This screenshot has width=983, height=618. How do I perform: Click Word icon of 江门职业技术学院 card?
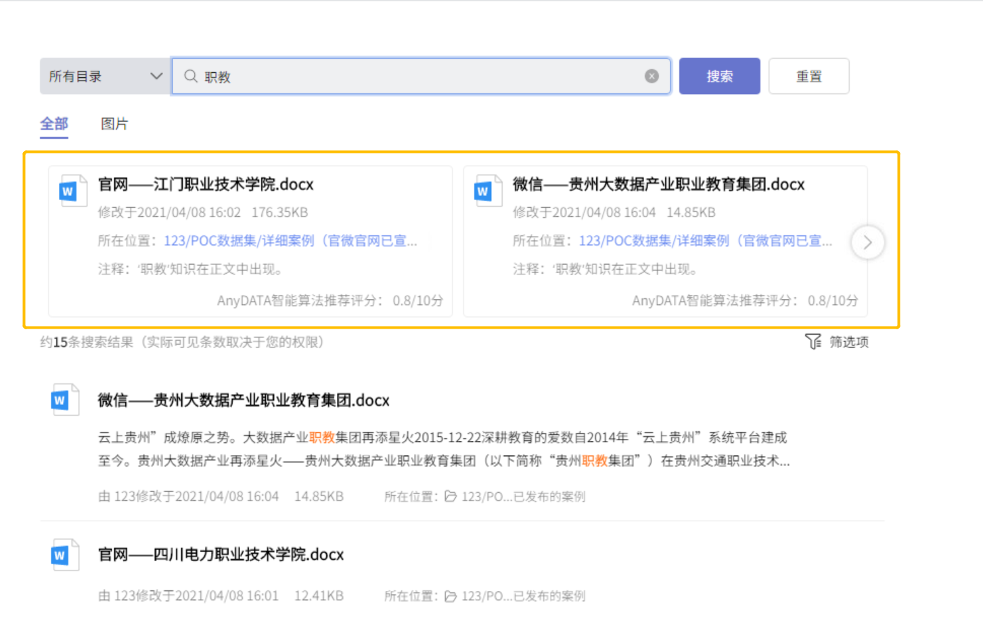72,191
